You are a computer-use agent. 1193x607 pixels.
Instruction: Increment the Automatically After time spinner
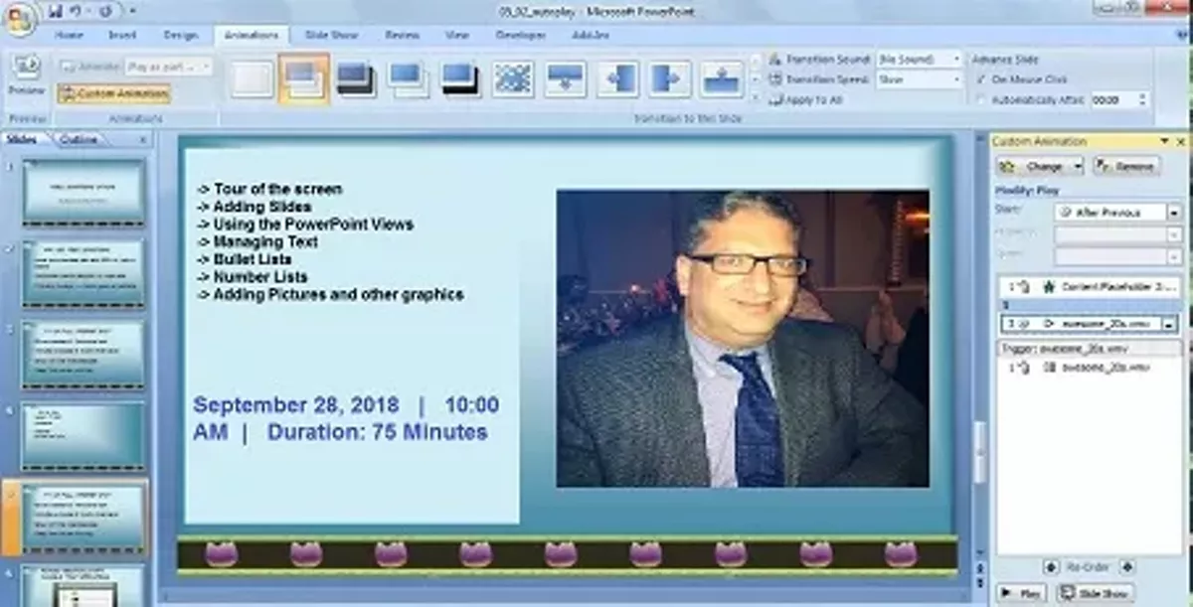pos(1143,95)
